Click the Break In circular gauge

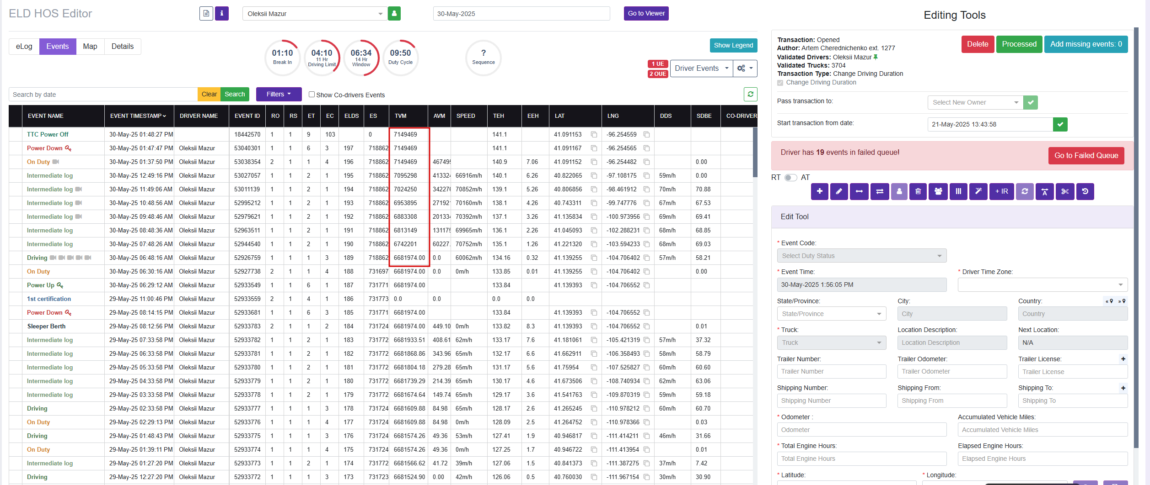(x=282, y=58)
